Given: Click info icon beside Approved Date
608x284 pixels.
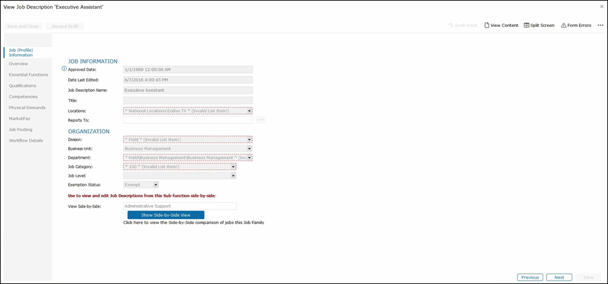Looking at the screenshot, I should [64, 69].
